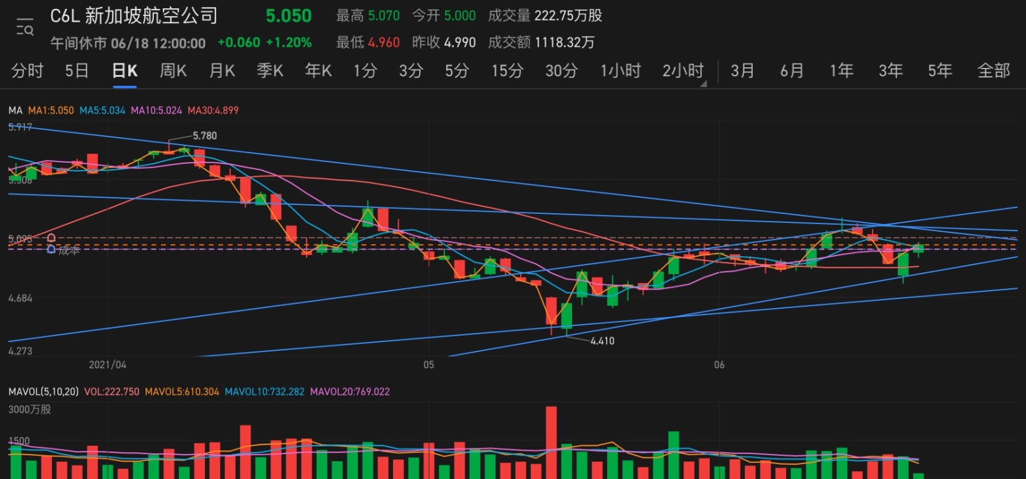This screenshot has height=479, width=1026.
Task: Click the +0.060 price change value
Action: [239, 43]
